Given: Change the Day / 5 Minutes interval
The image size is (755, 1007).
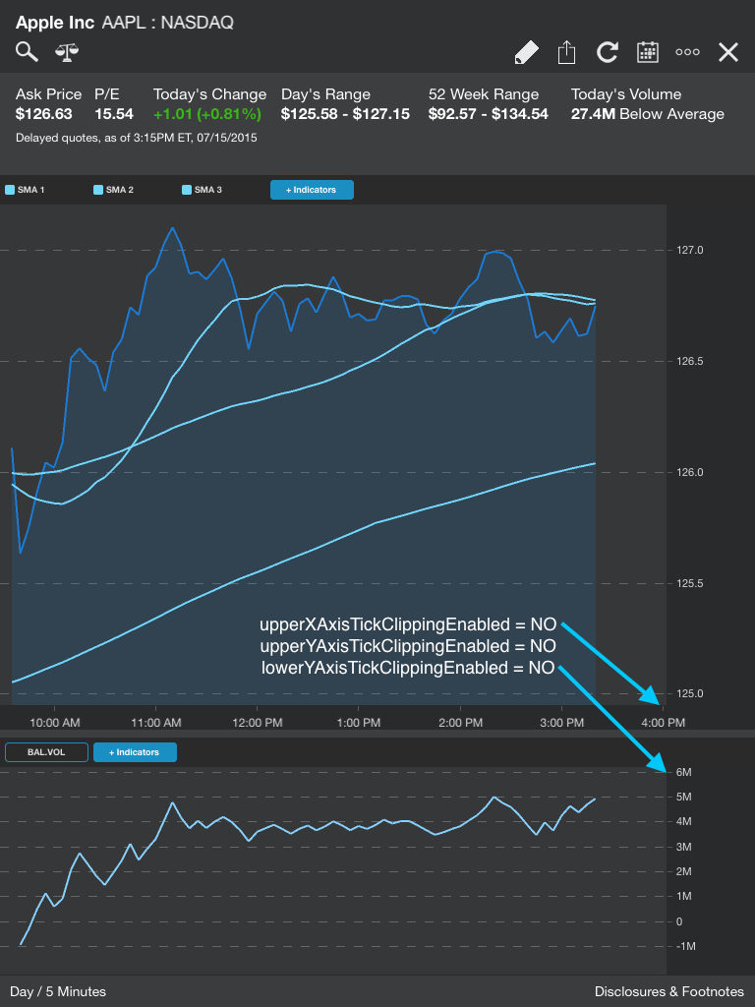Looking at the screenshot, I should (58, 991).
